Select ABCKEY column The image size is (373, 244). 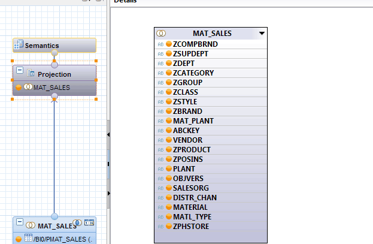[211, 130]
